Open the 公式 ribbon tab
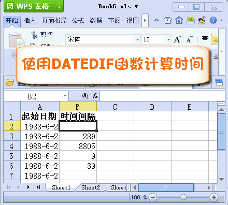 pyautogui.click(x=78, y=21)
